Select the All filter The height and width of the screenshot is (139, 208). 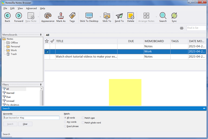click(8, 89)
